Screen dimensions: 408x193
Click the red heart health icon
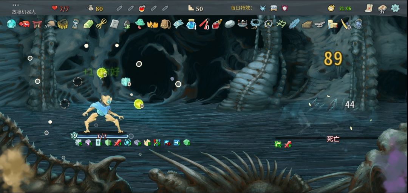pos(55,8)
